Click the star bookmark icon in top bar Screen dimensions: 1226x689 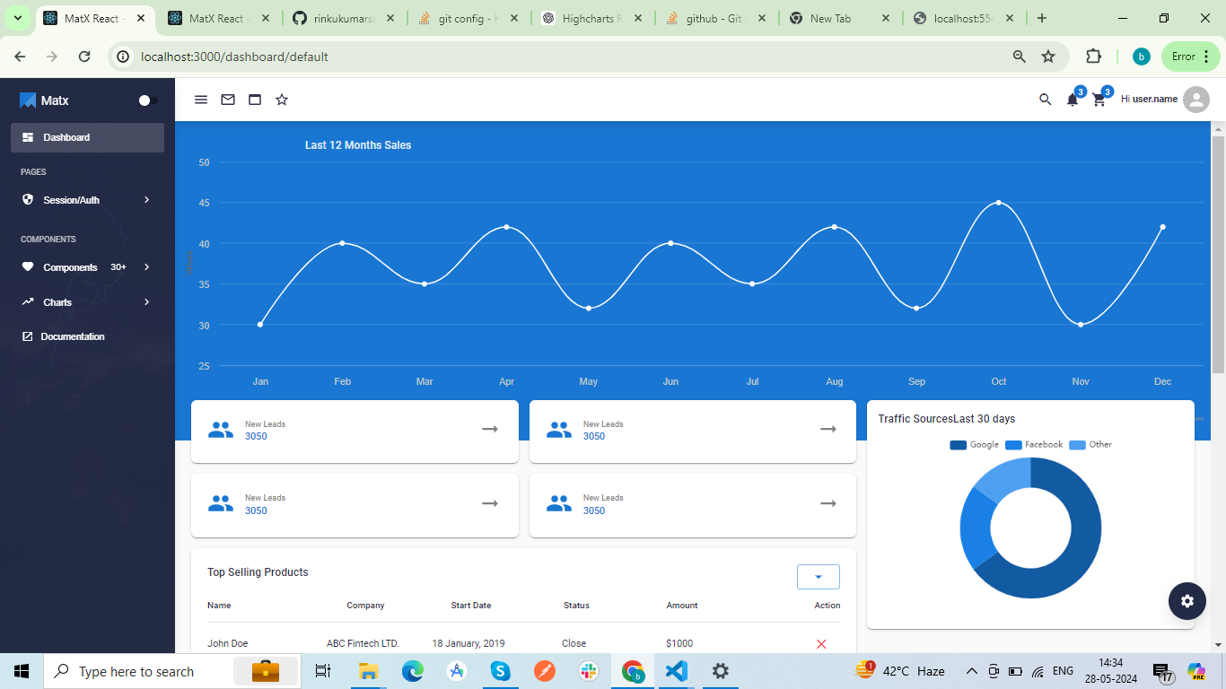pyautogui.click(x=282, y=100)
